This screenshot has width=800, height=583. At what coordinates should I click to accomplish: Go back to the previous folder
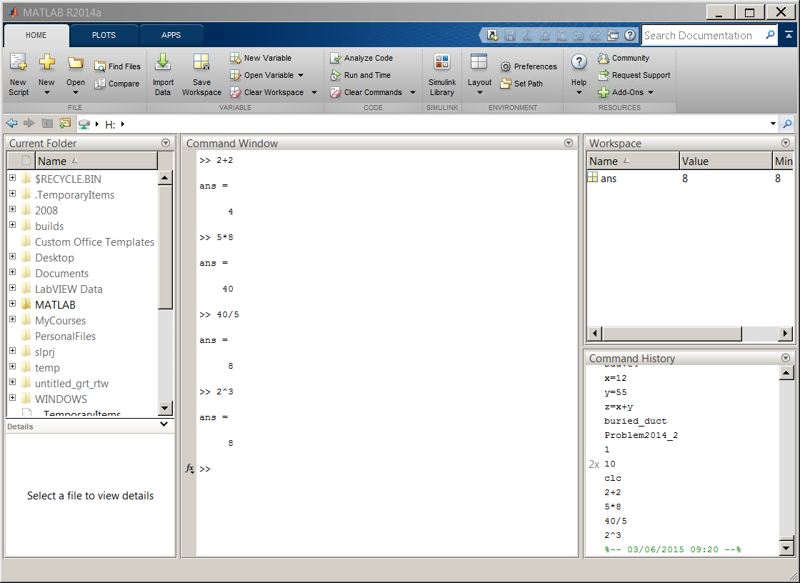pos(11,124)
